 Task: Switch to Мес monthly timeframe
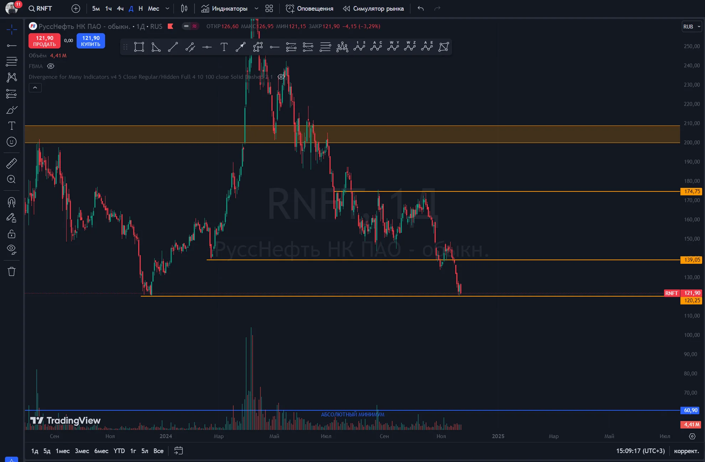153,9
